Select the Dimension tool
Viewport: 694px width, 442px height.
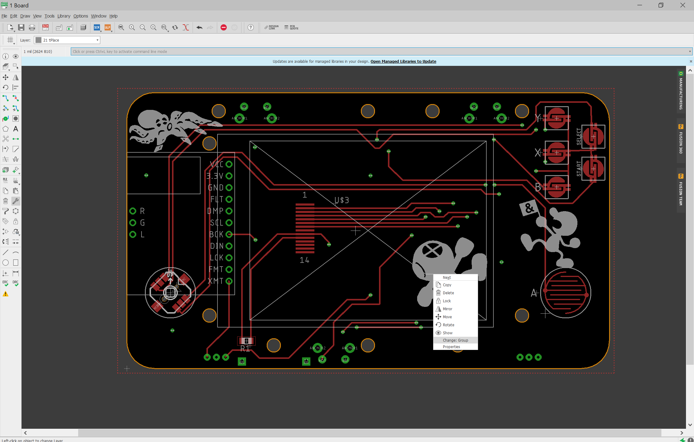point(16,273)
